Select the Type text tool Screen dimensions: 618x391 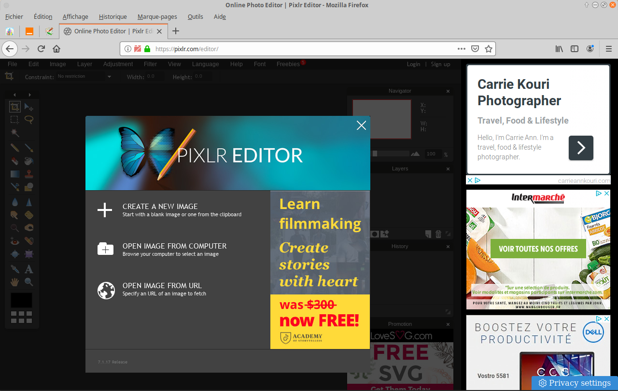click(29, 269)
